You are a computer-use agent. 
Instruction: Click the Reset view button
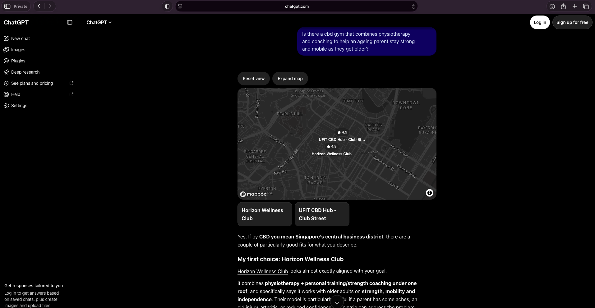point(254,79)
